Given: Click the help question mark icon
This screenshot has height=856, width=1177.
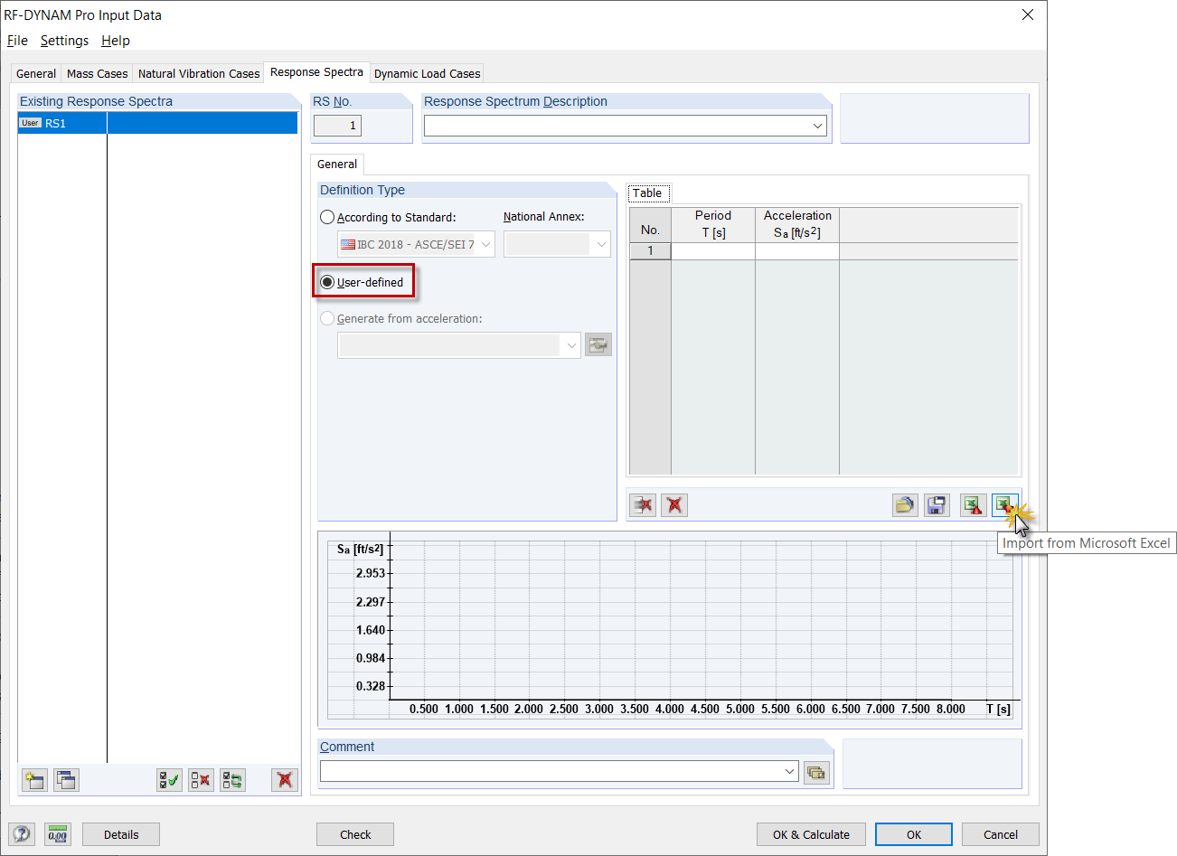Looking at the screenshot, I should (x=20, y=833).
